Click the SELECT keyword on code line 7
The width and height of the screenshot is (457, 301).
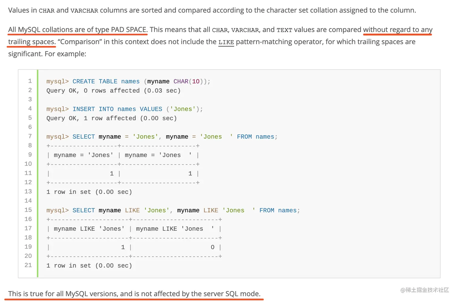(x=84, y=137)
